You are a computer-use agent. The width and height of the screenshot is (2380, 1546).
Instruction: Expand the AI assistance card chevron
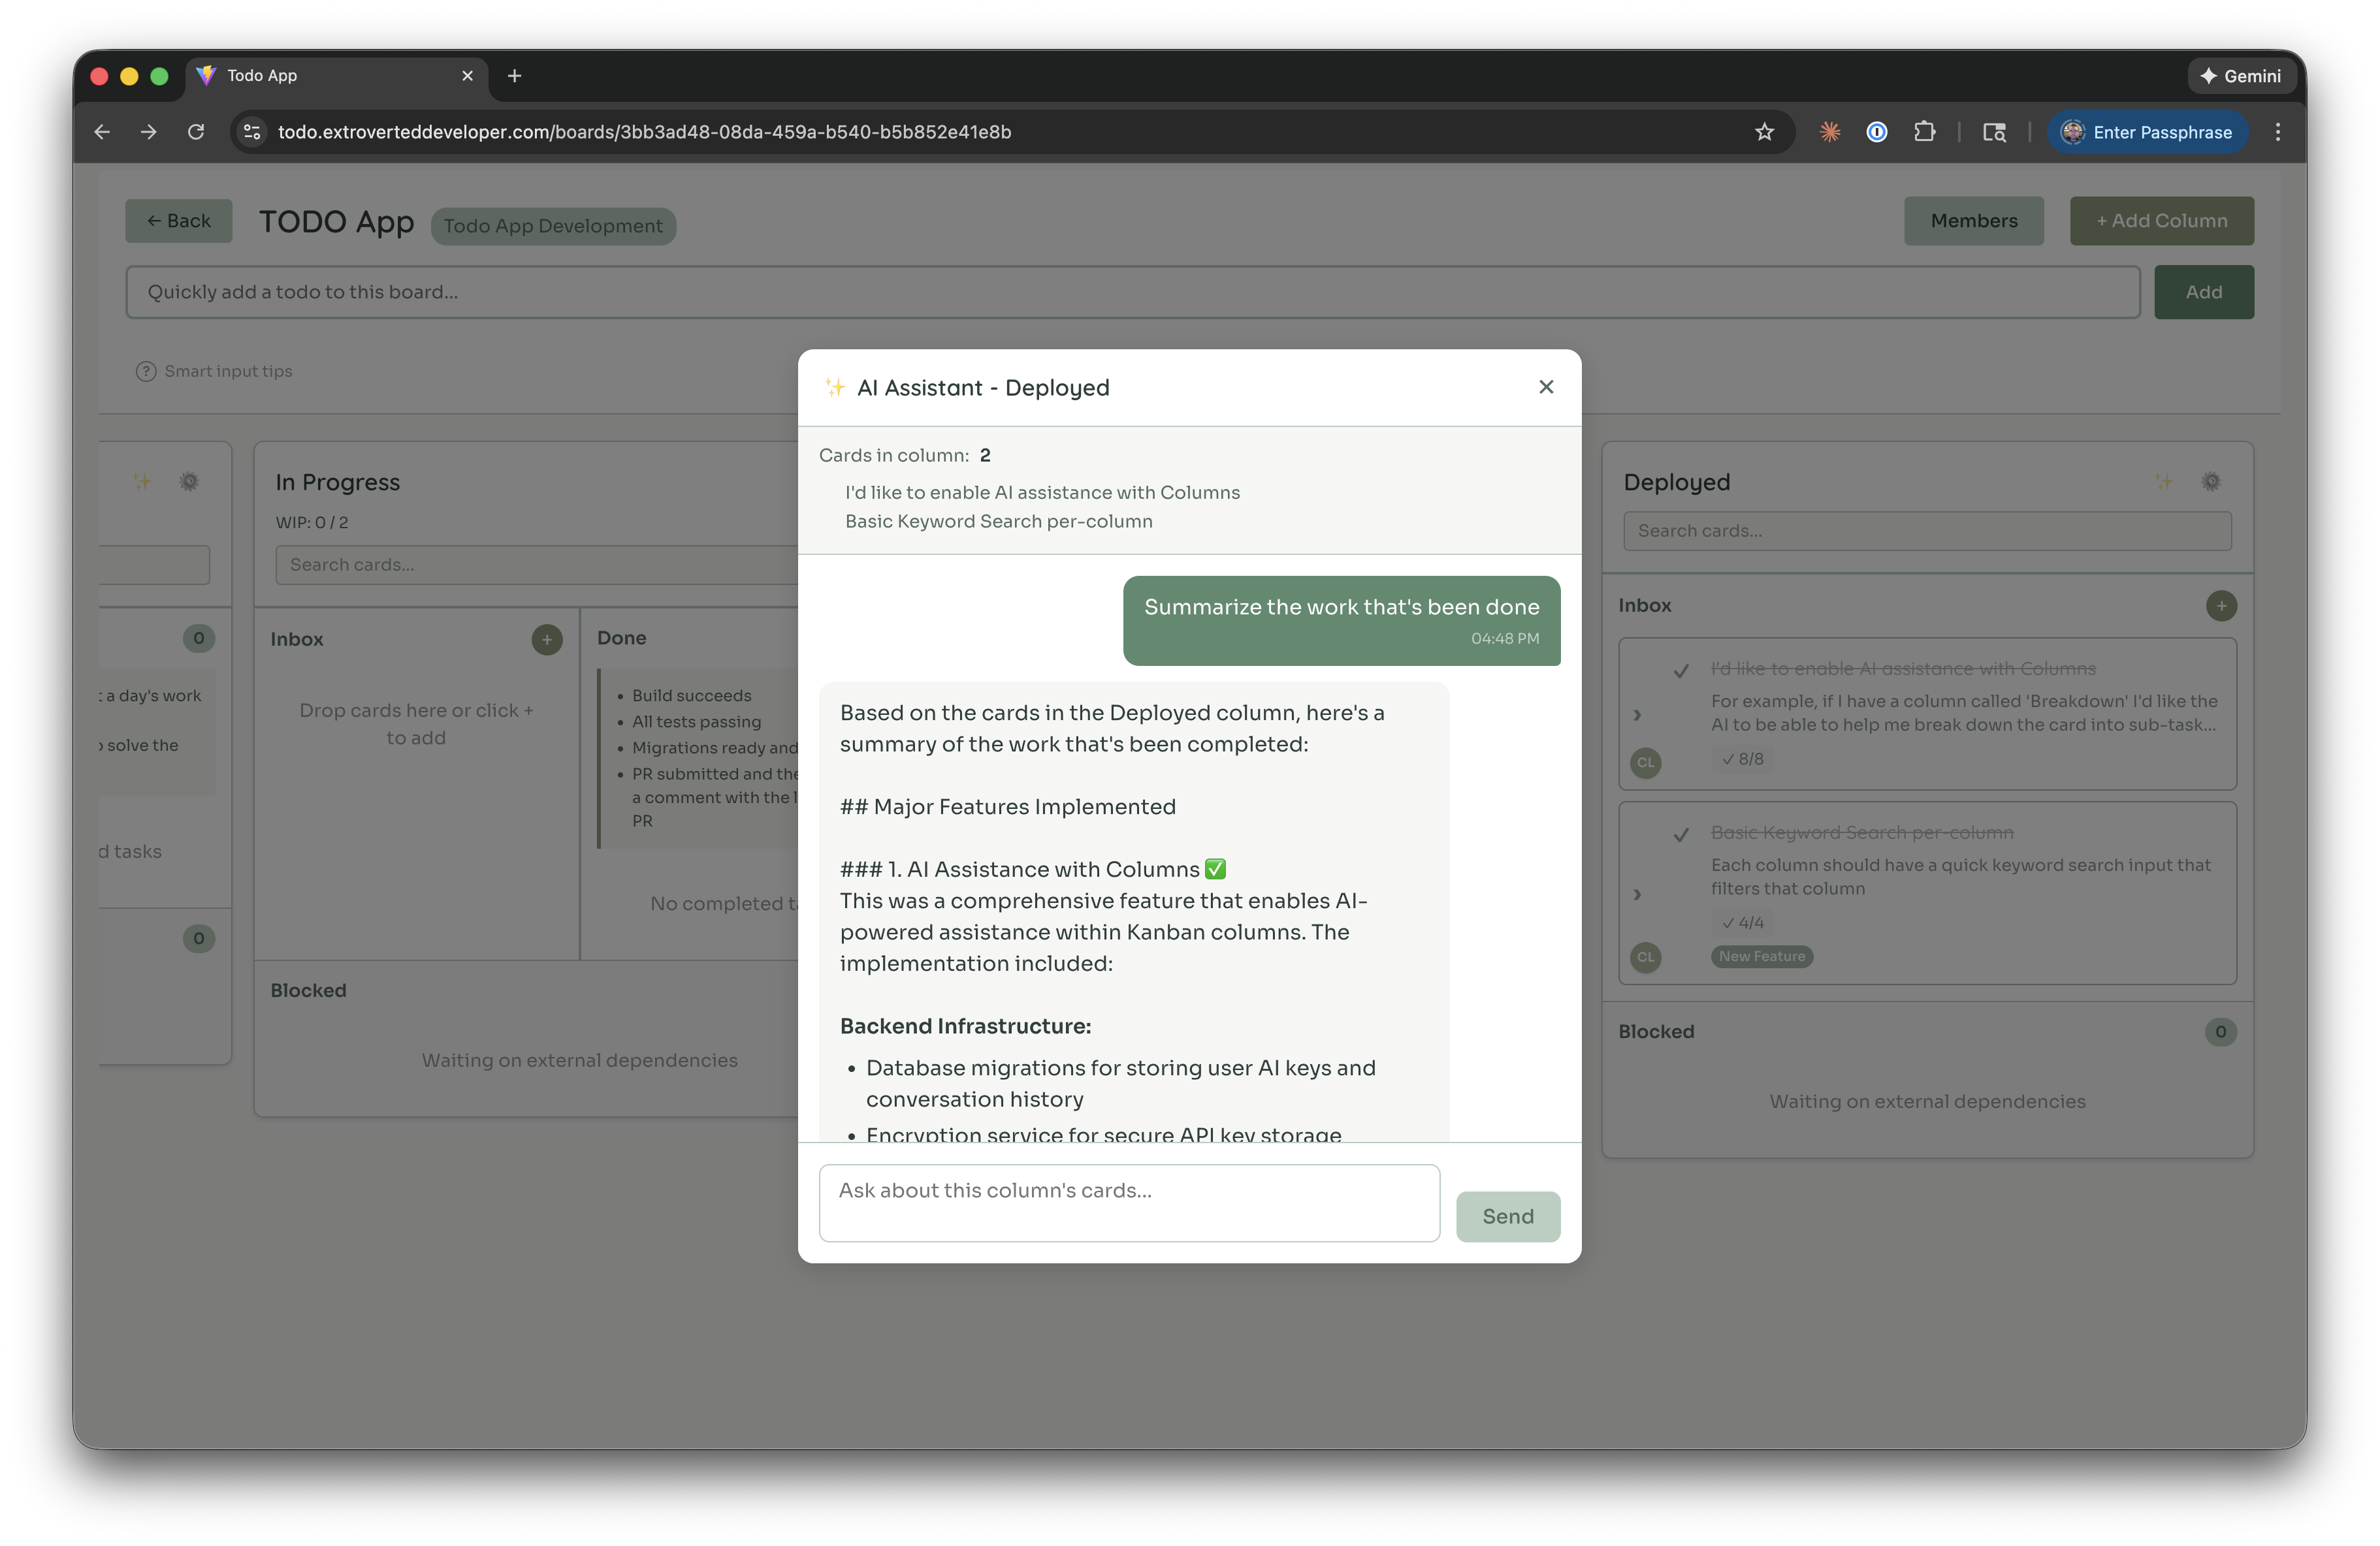pyautogui.click(x=1637, y=714)
